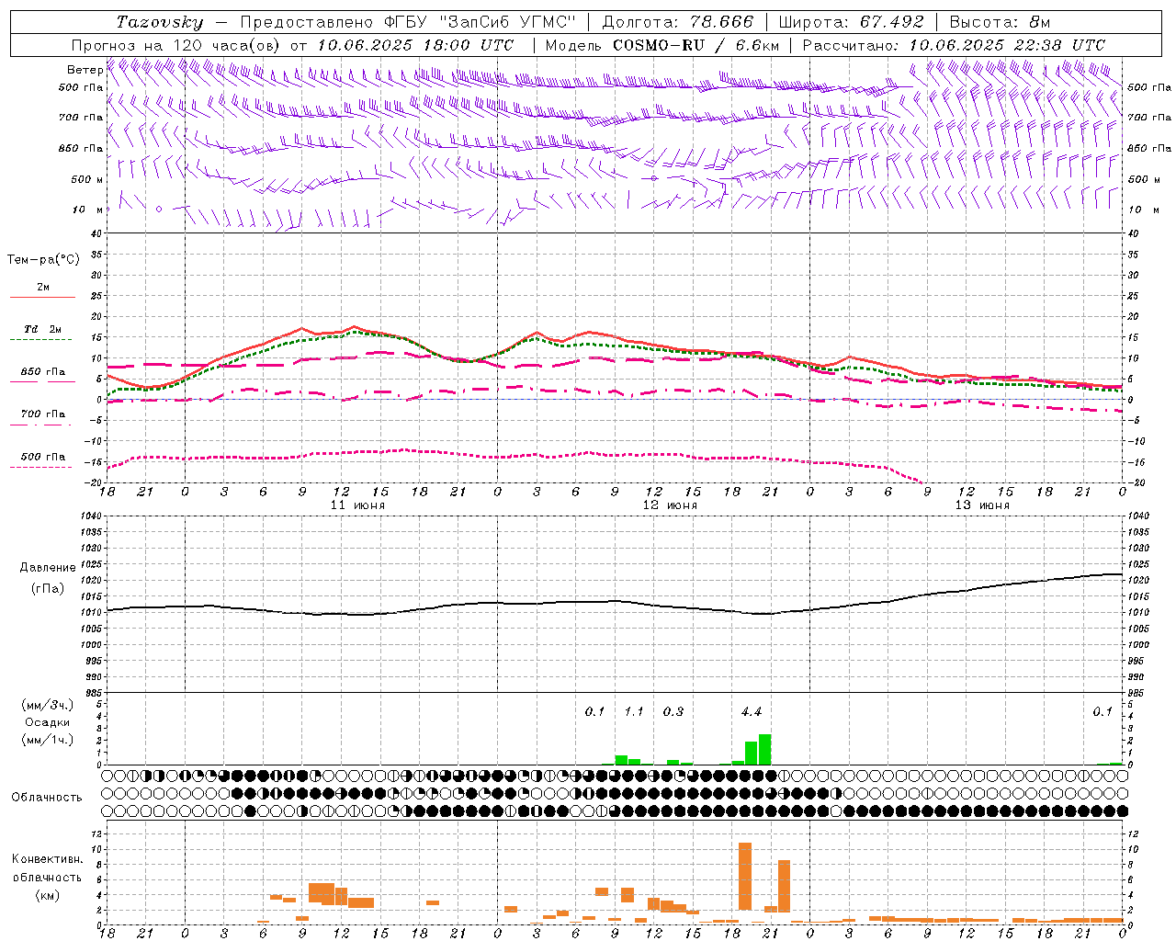Click the tallest green precipitation bar

(x=764, y=750)
